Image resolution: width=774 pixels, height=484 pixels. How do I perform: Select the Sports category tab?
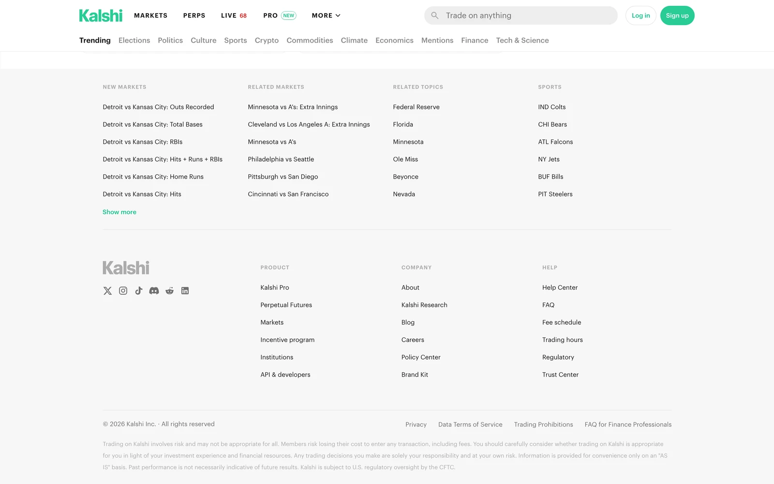(236, 40)
